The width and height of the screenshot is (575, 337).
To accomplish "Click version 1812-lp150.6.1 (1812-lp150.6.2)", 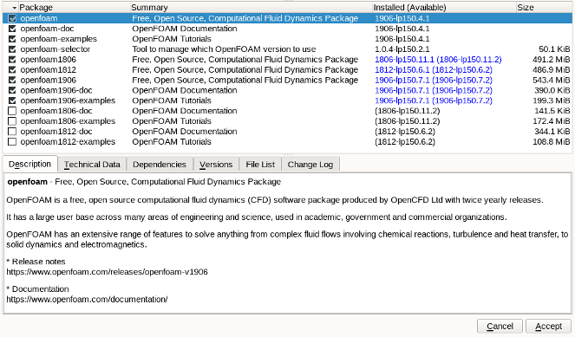I will (434, 69).
